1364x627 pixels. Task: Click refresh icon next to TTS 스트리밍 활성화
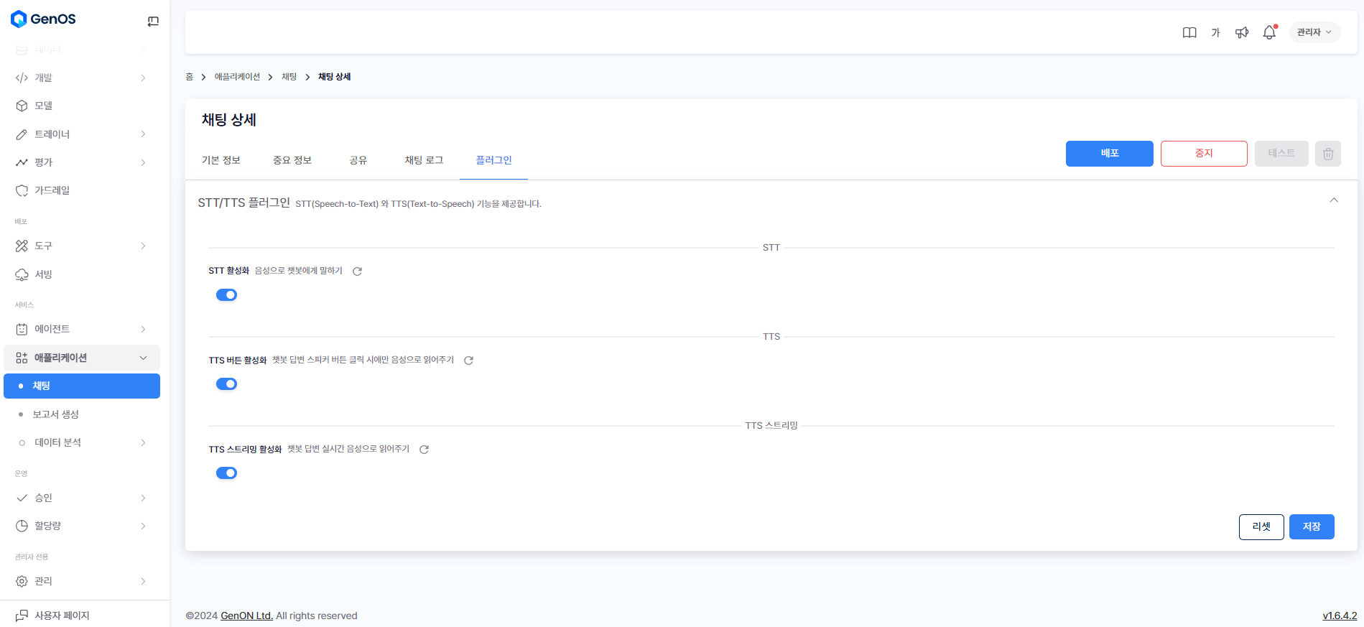[x=424, y=450]
